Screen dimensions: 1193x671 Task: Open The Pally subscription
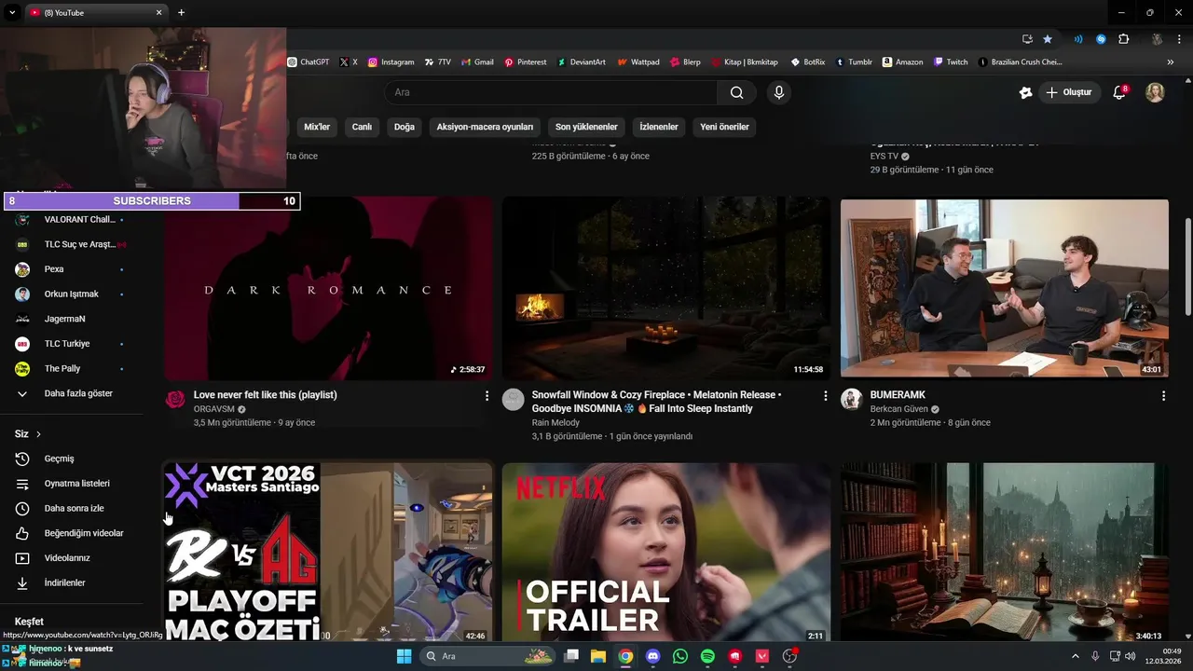(71, 369)
